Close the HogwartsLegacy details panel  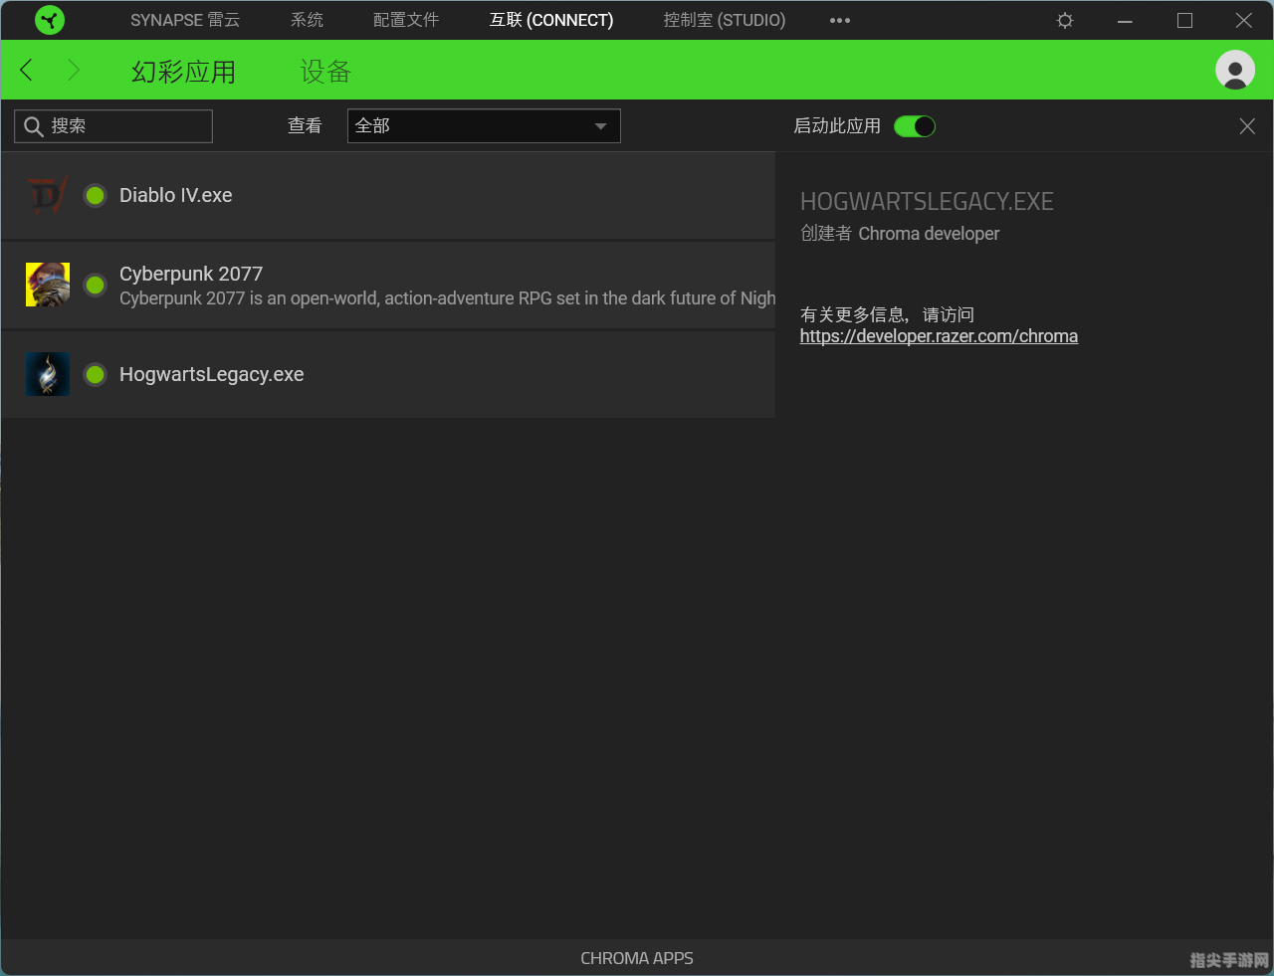[1247, 126]
